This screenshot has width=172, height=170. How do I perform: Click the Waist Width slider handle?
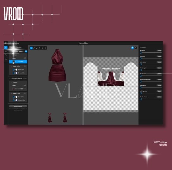click(141, 64)
